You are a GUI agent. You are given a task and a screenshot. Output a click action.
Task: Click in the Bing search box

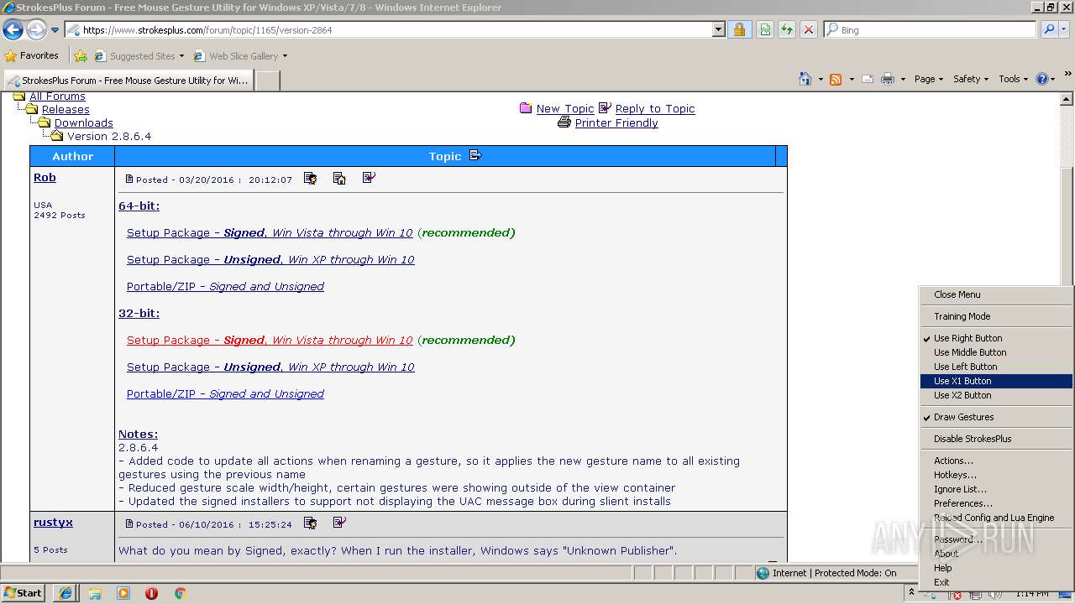coord(931,29)
